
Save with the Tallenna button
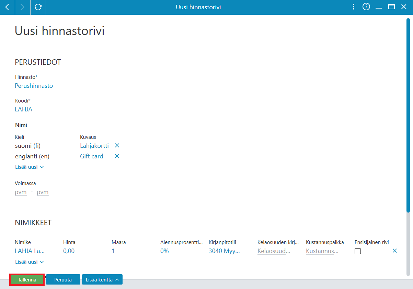pyautogui.click(x=27, y=280)
